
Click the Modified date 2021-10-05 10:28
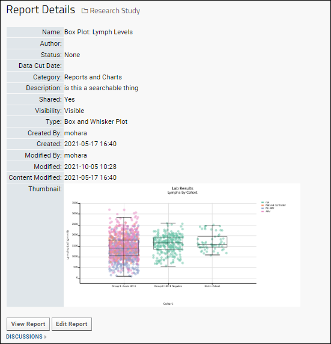[x=90, y=167]
